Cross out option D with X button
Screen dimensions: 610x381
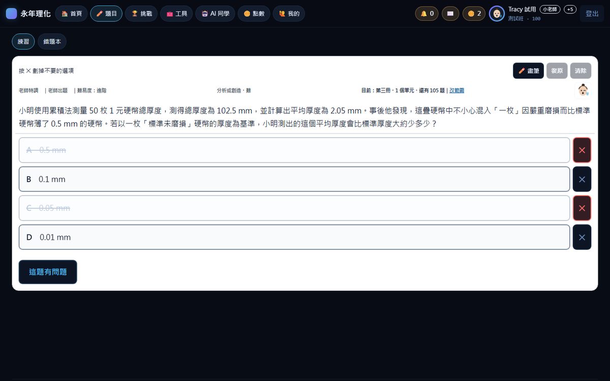coord(582,237)
